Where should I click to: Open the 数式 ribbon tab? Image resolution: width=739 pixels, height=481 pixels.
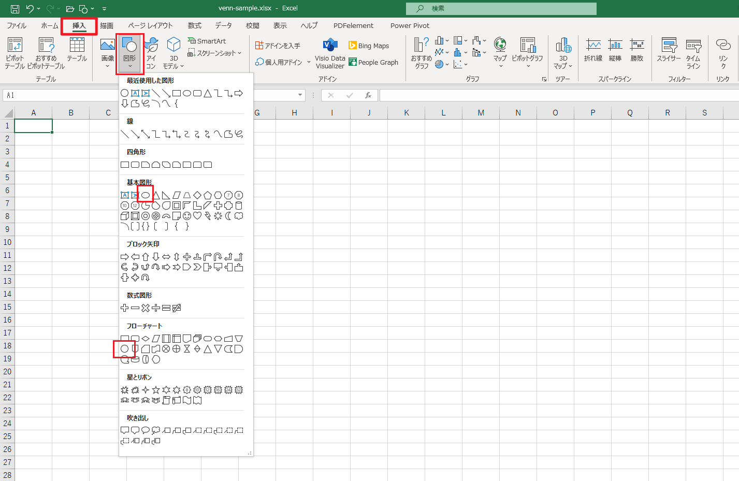(195, 25)
